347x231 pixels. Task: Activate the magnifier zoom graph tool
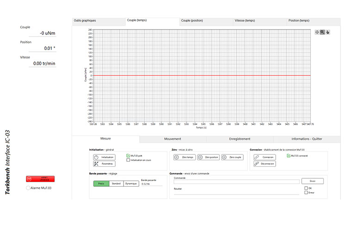322,32
